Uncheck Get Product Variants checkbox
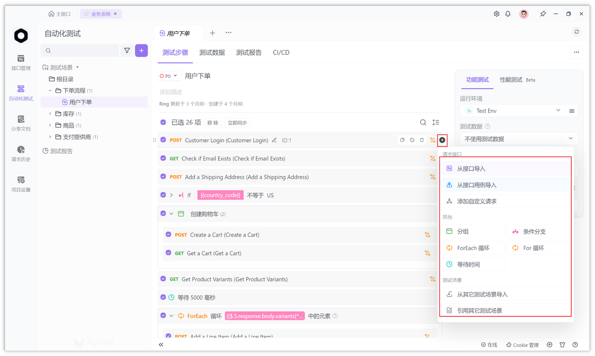Viewport: 595px width, 356px height. [x=163, y=279]
